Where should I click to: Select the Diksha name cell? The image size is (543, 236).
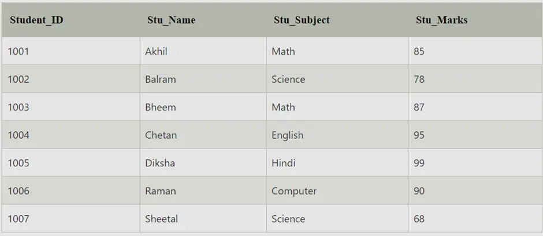(203, 163)
